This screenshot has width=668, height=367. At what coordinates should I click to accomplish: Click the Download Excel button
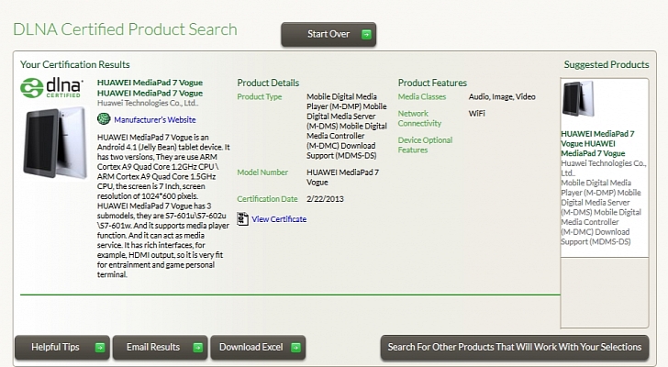click(x=258, y=348)
